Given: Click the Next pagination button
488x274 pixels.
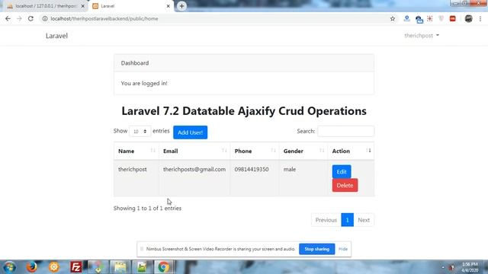Looking at the screenshot, I should tap(364, 220).
